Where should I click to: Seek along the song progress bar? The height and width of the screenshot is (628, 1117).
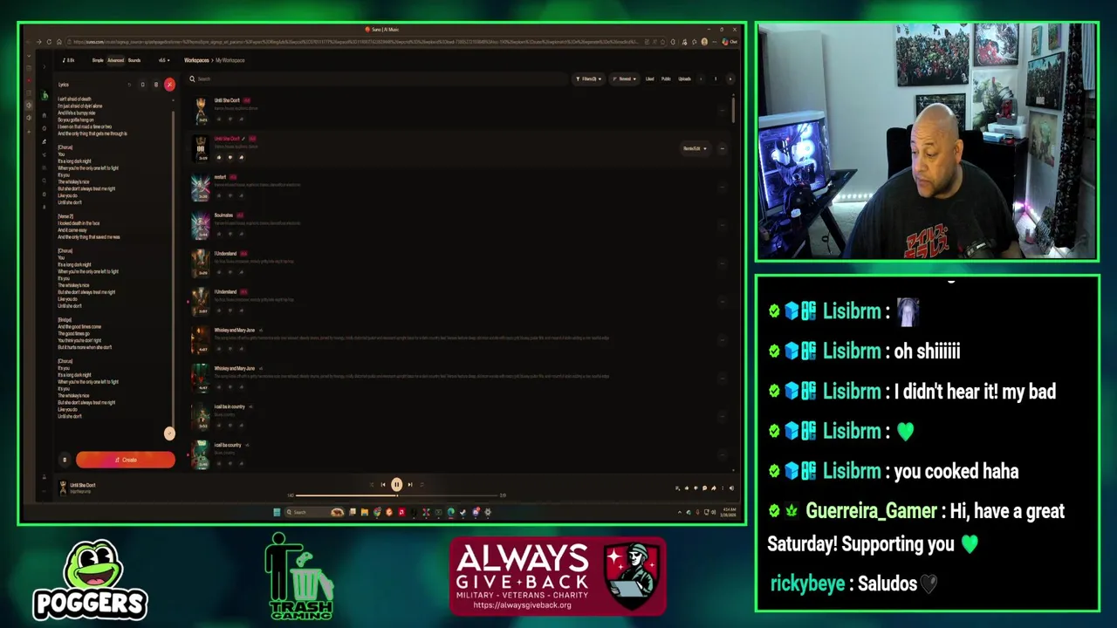tap(397, 495)
